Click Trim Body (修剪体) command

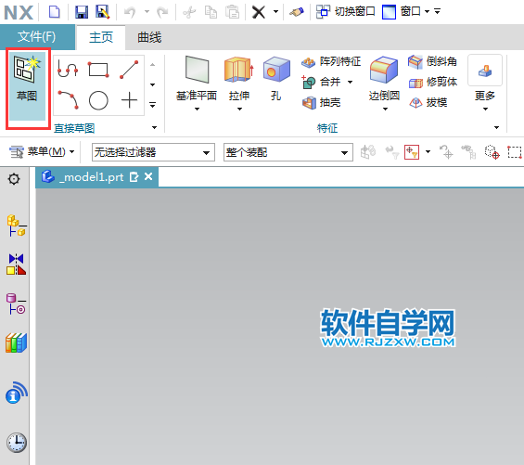433,82
